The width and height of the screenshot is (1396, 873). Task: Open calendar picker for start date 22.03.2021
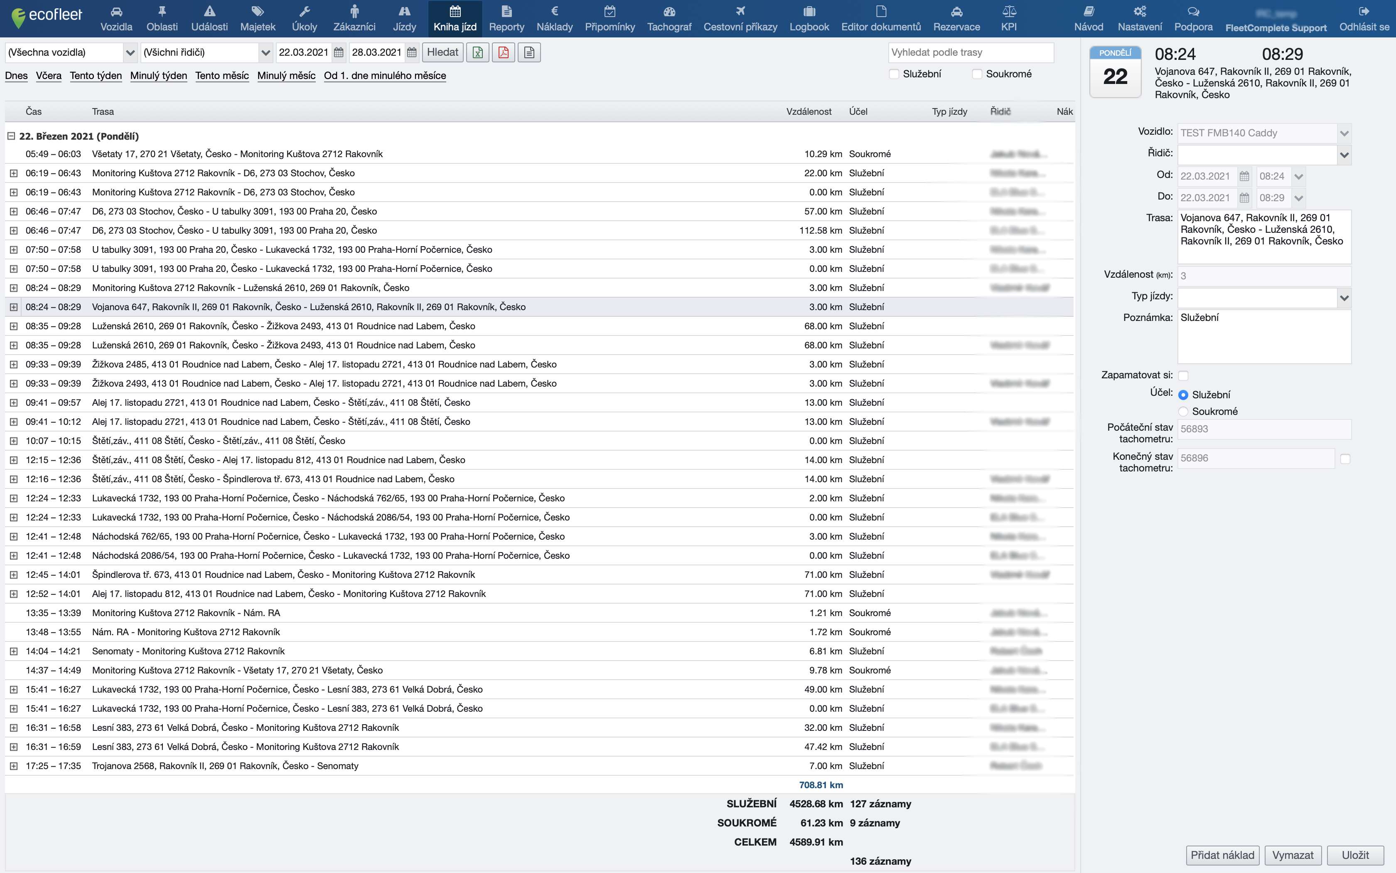coord(339,52)
